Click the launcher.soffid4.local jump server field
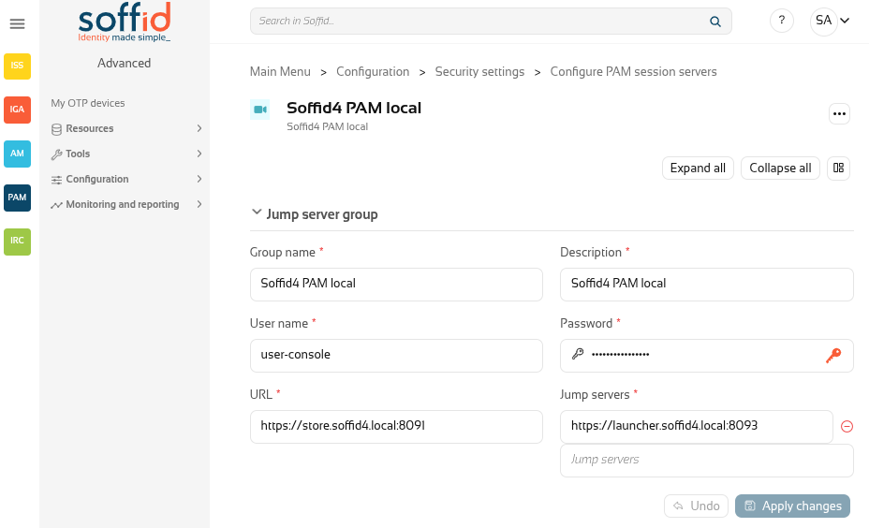The image size is (869, 528). click(697, 427)
